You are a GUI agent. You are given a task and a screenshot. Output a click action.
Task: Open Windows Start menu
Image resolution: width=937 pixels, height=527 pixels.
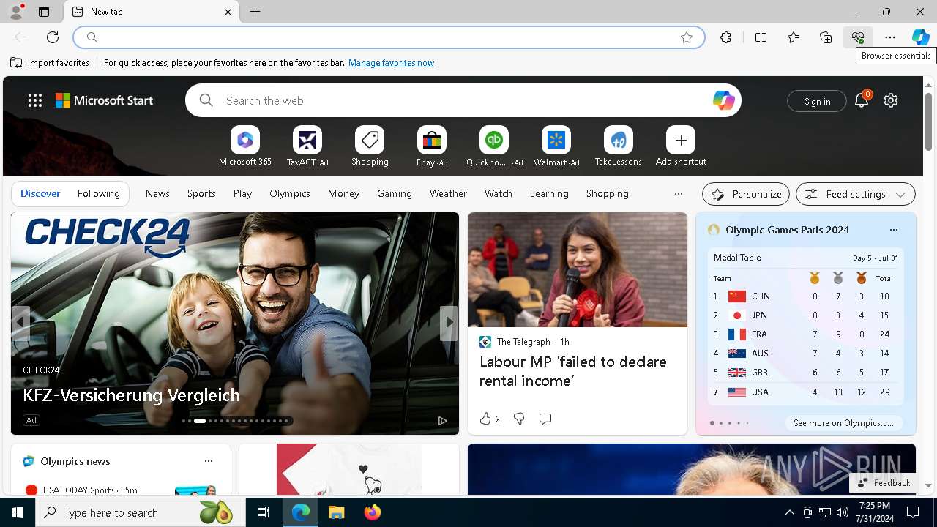click(x=18, y=512)
